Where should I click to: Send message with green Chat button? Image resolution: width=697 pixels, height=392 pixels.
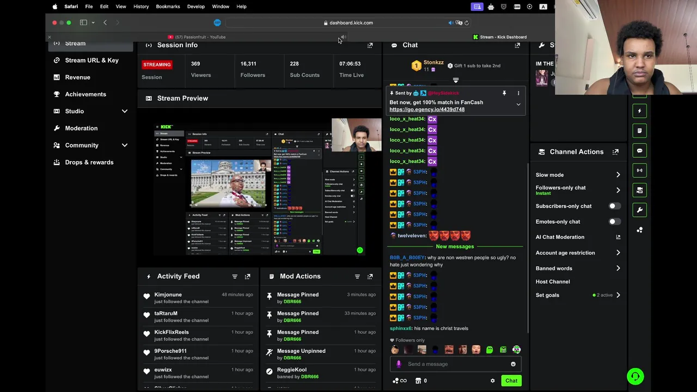click(x=511, y=381)
